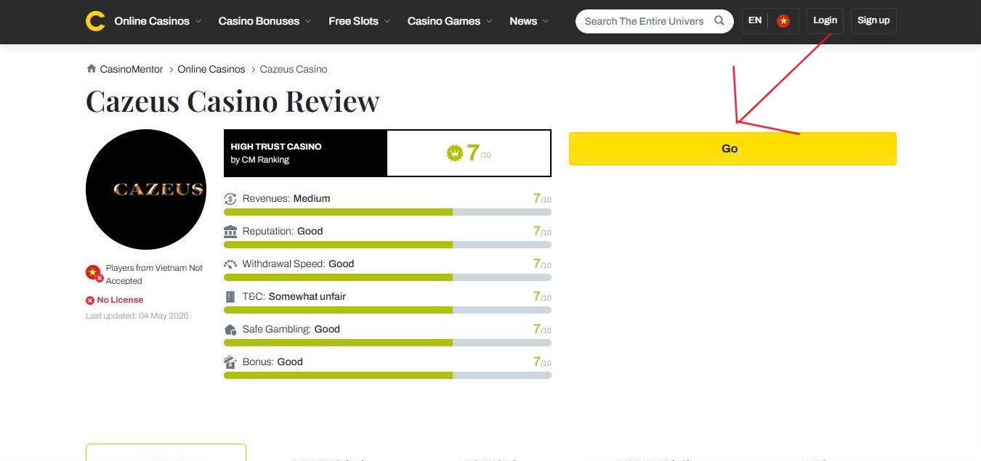
Task: Click the Withdrawal Speed gauge icon
Action: coord(230,264)
